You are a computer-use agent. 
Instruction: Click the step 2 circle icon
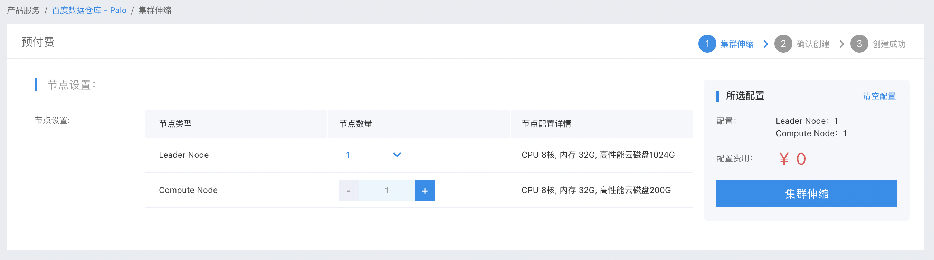coord(783,44)
